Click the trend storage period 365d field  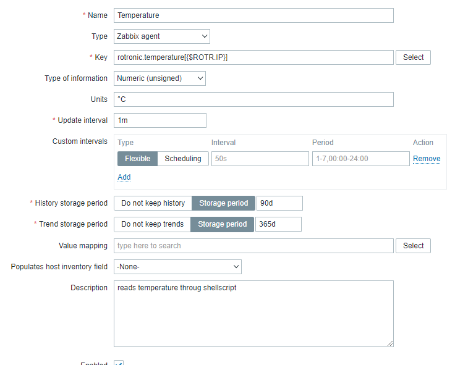click(x=278, y=224)
